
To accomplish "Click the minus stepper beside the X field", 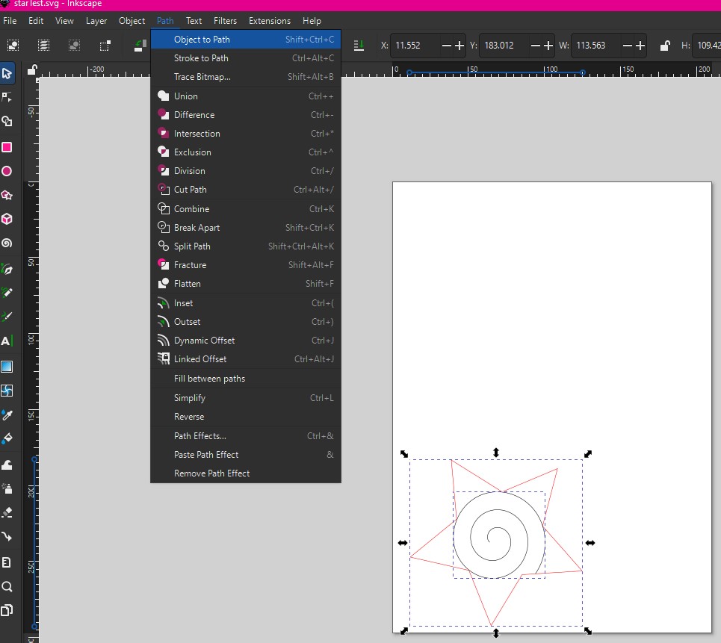I will [445, 46].
